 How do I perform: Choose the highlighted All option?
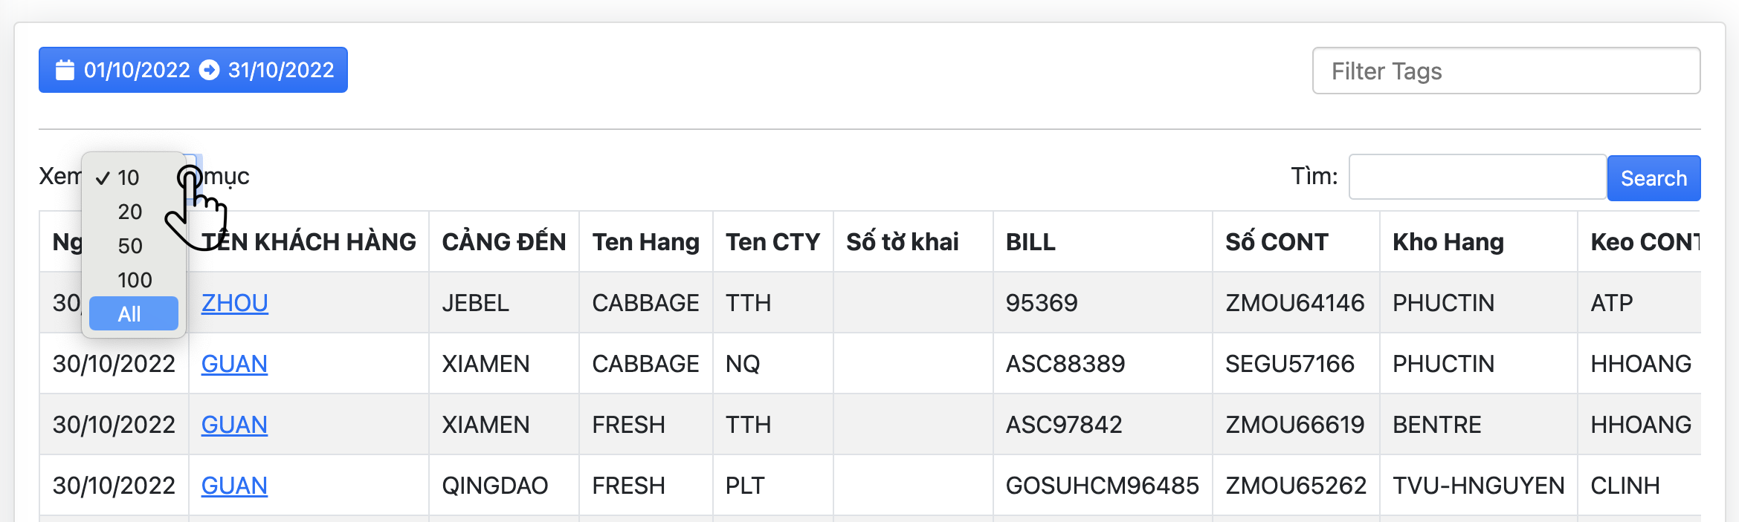click(133, 314)
